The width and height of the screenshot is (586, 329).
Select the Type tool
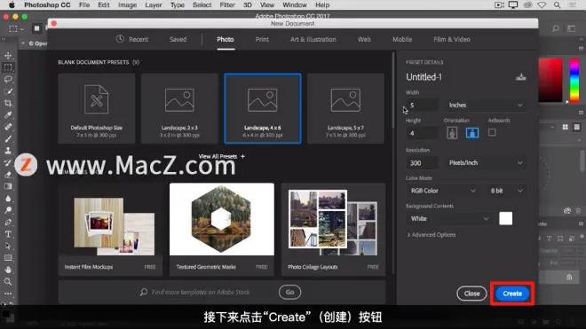pos(8,234)
